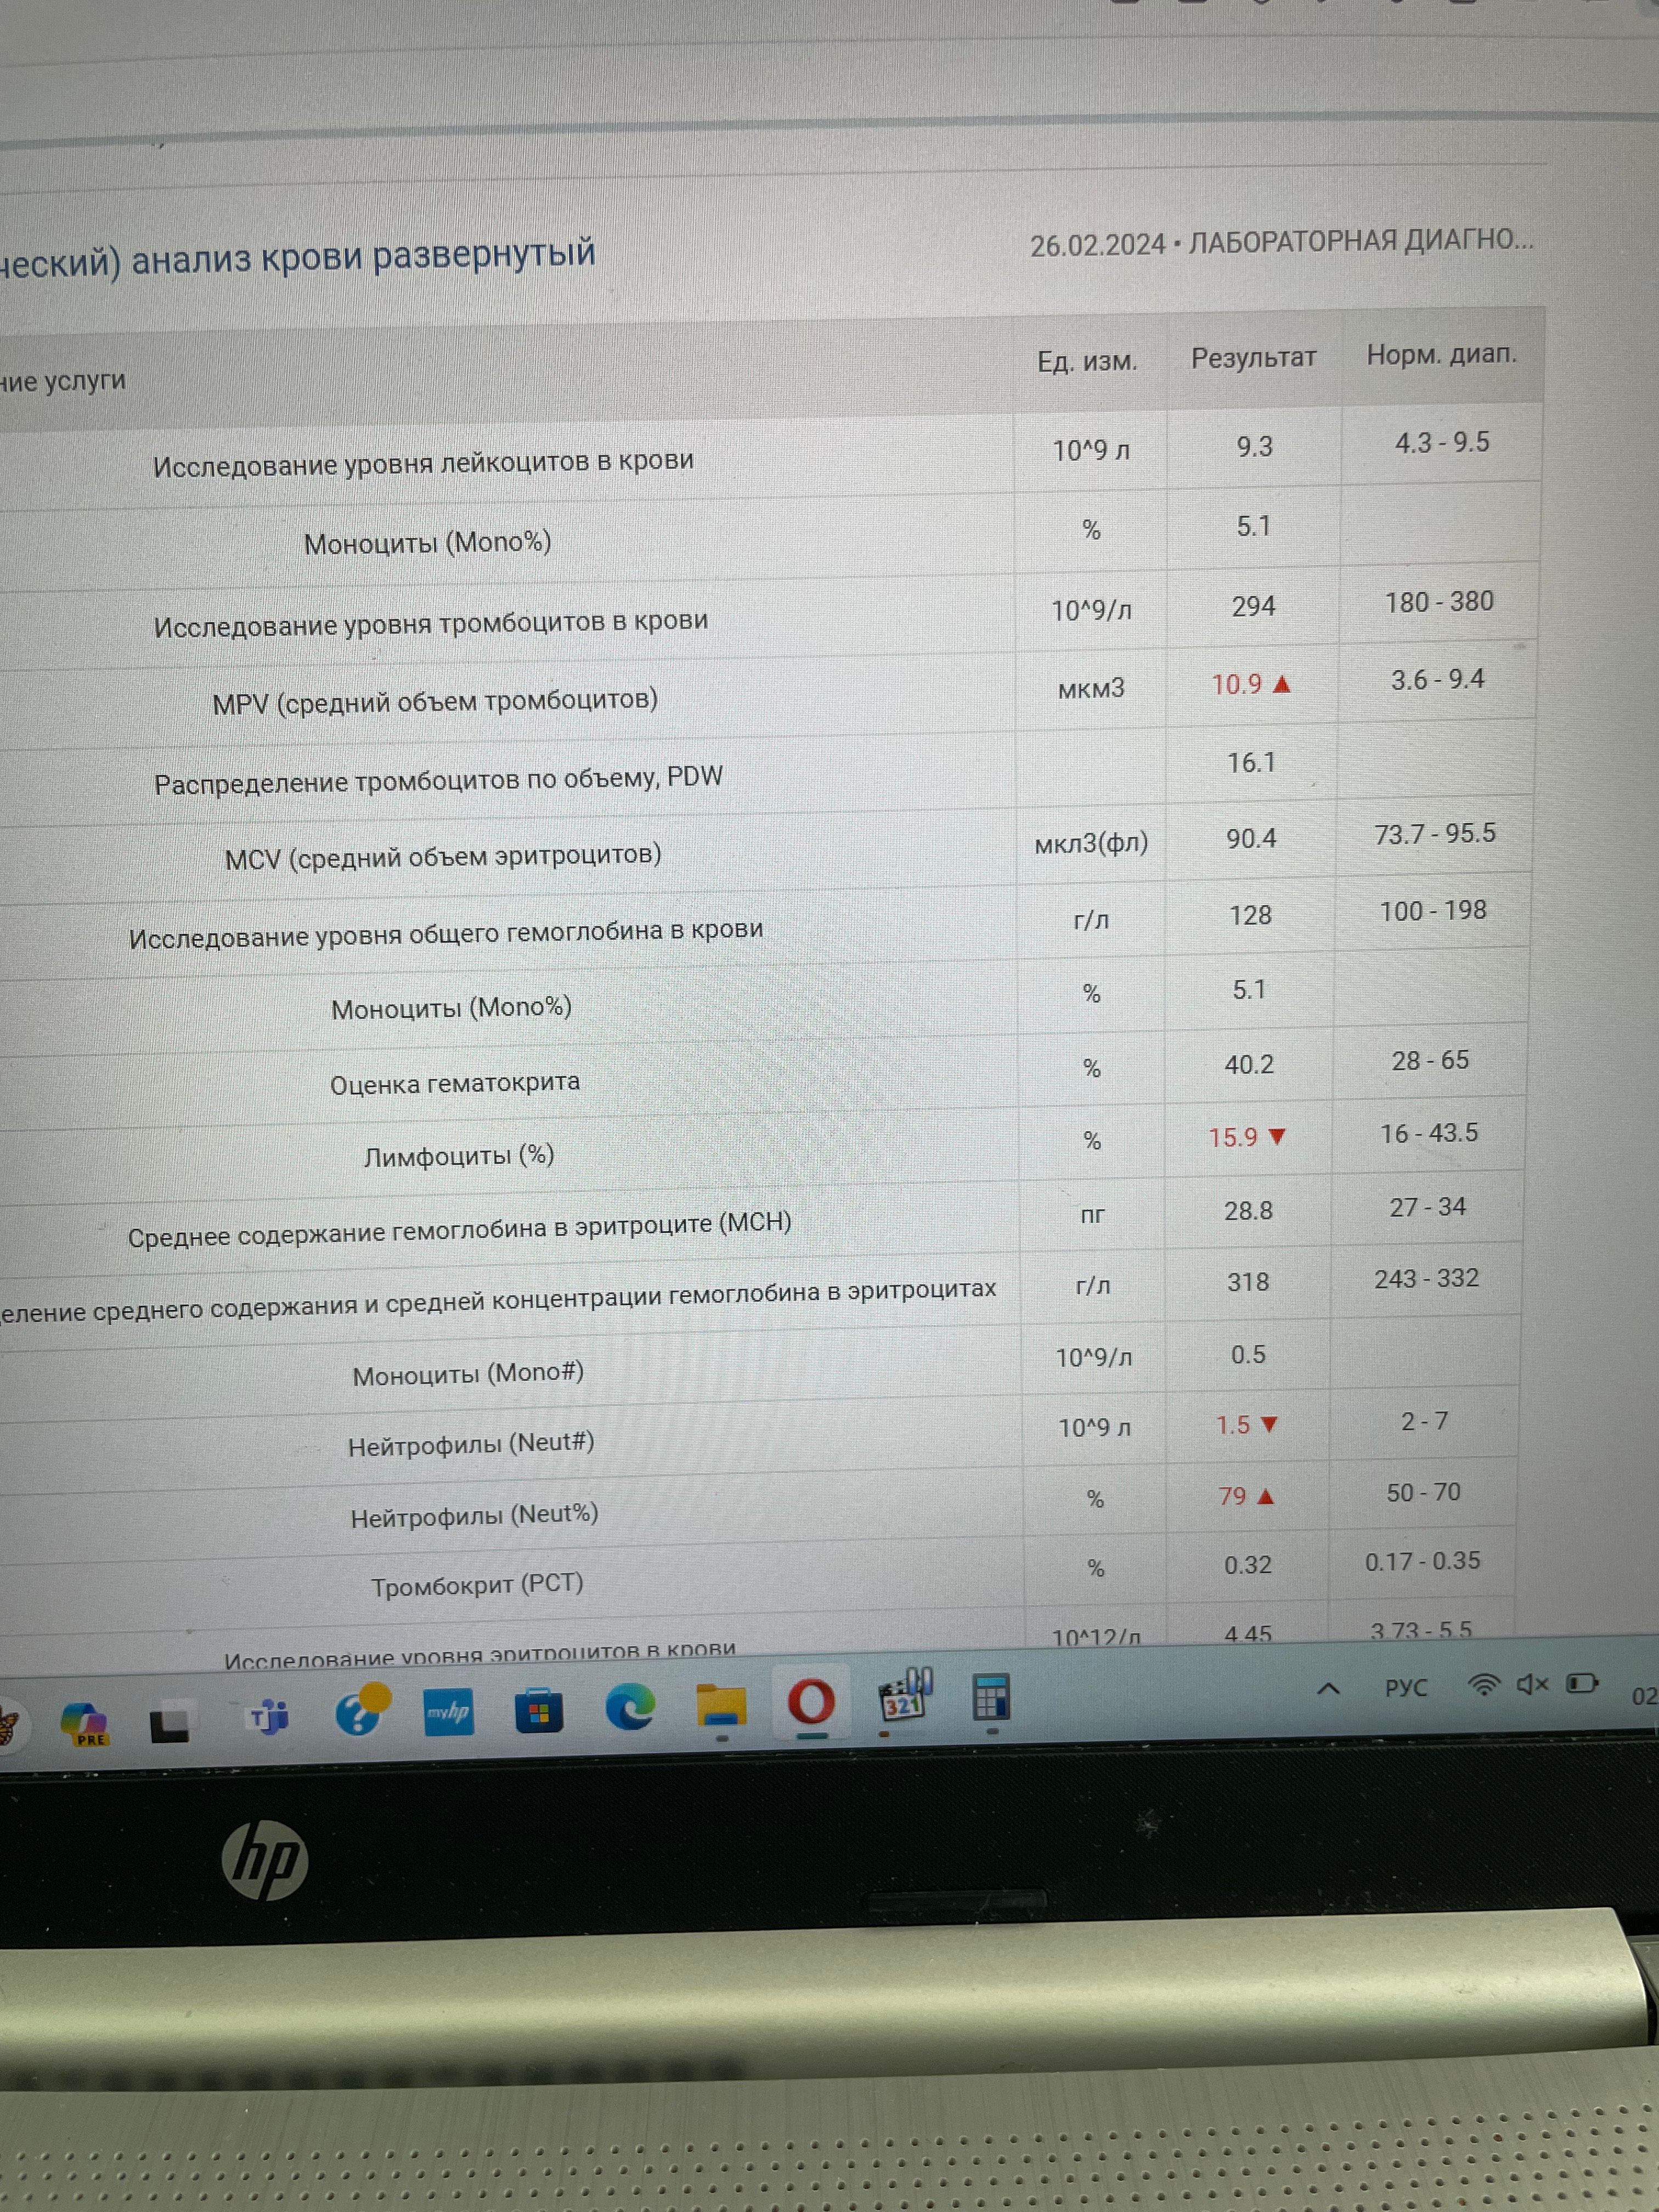Click the red down arrow beside Лимфоциты 15.9

pos(1276,1137)
